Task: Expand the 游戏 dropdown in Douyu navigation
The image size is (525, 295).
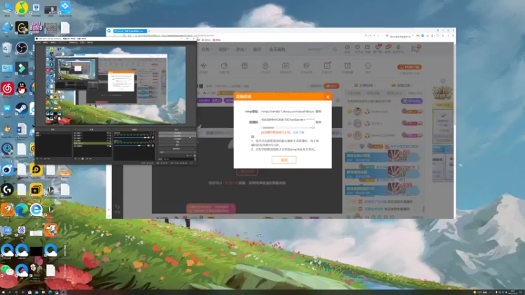Action: (241, 49)
